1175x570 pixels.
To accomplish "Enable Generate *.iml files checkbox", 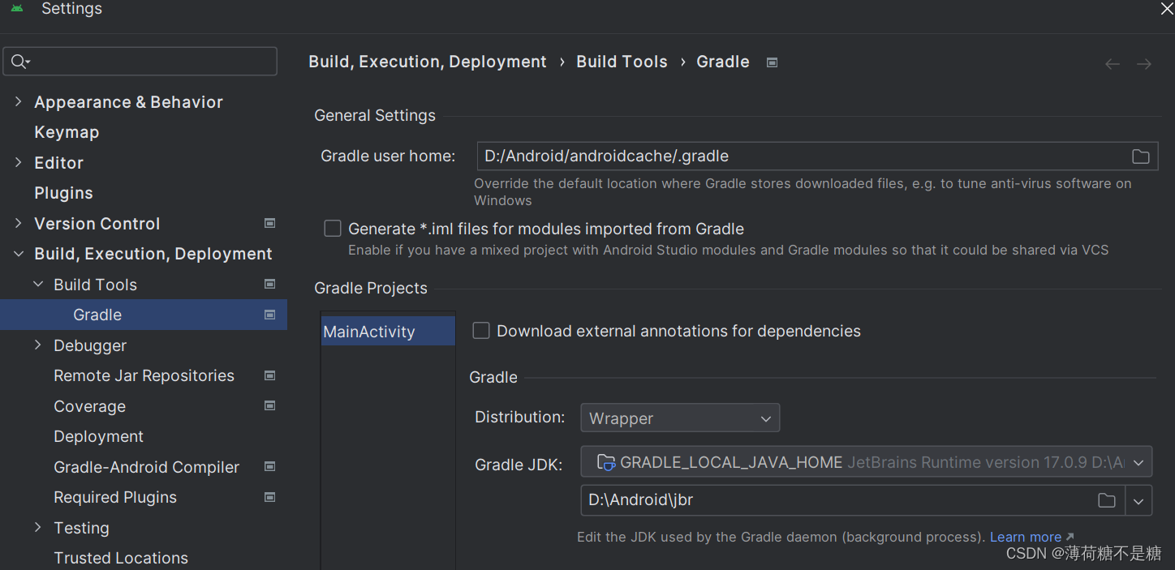I will pos(333,229).
